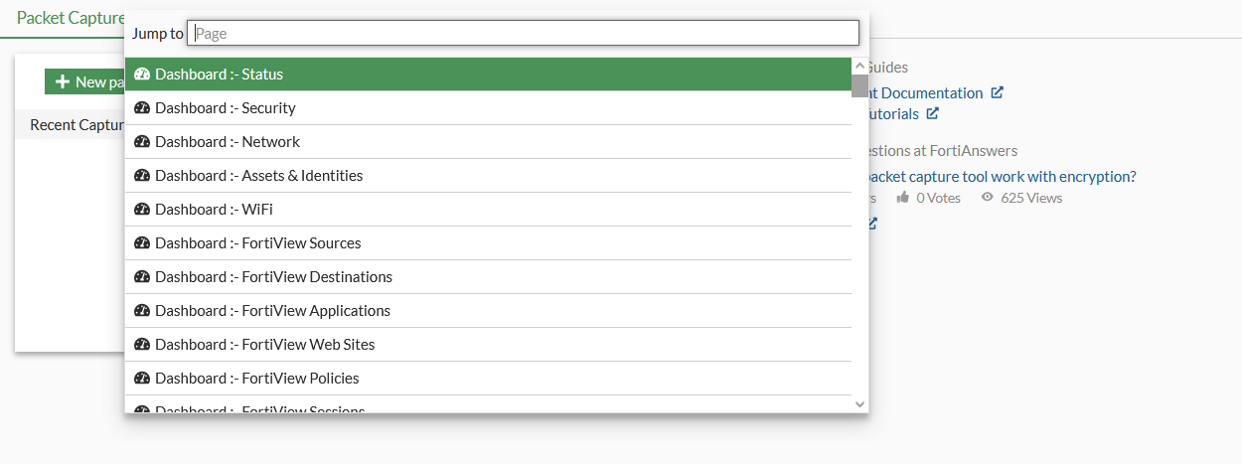Click the thumbs-up icon beside 0 Votes
Viewport: 1242px width, 464px height.
pyautogui.click(x=902, y=198)
